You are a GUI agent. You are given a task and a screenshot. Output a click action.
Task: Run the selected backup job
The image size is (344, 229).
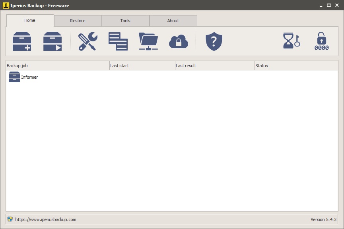(x=52, y=41)
